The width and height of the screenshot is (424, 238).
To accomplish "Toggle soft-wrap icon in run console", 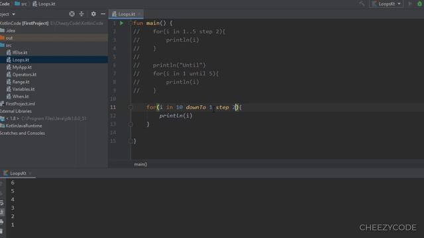I will pyautogui.click(x=2, y=203).
